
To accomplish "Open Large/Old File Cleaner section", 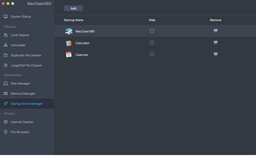I will (x=27, y=66).
